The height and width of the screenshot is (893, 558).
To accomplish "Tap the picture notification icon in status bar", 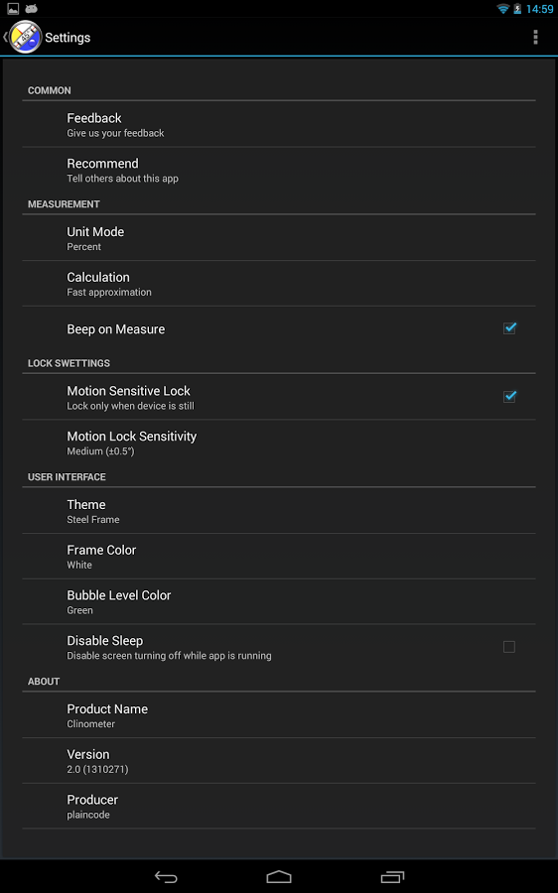I will click(x=13, y=9).
